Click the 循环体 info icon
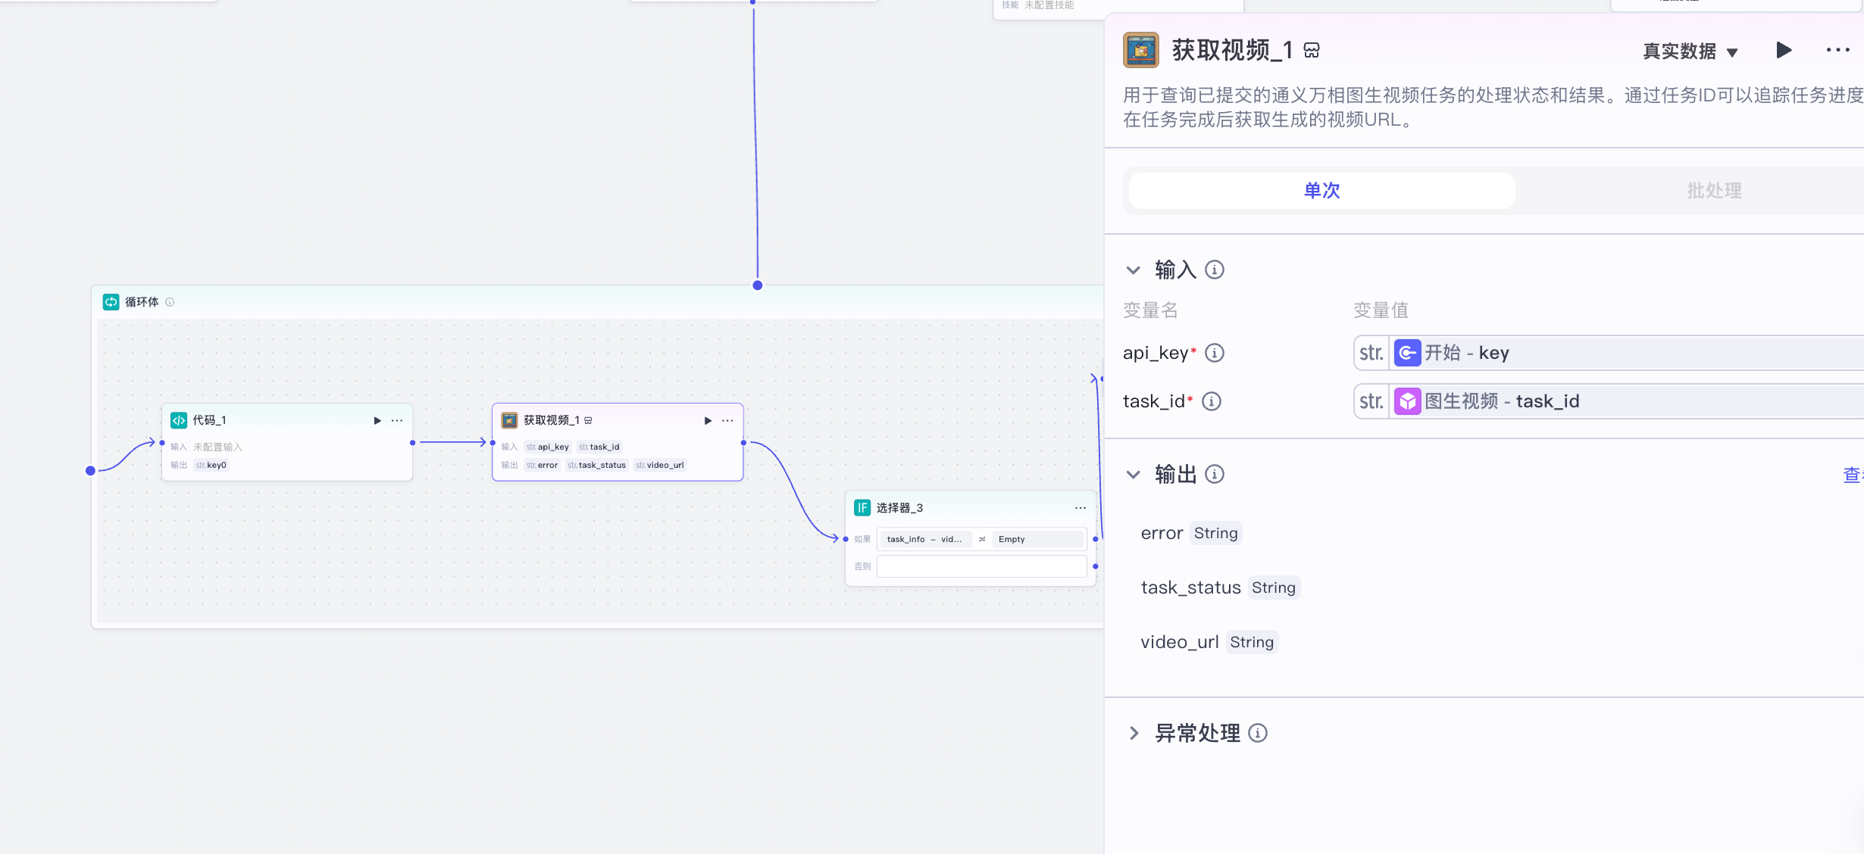This screenshot has width=1864, height=854. click(170, 302)
